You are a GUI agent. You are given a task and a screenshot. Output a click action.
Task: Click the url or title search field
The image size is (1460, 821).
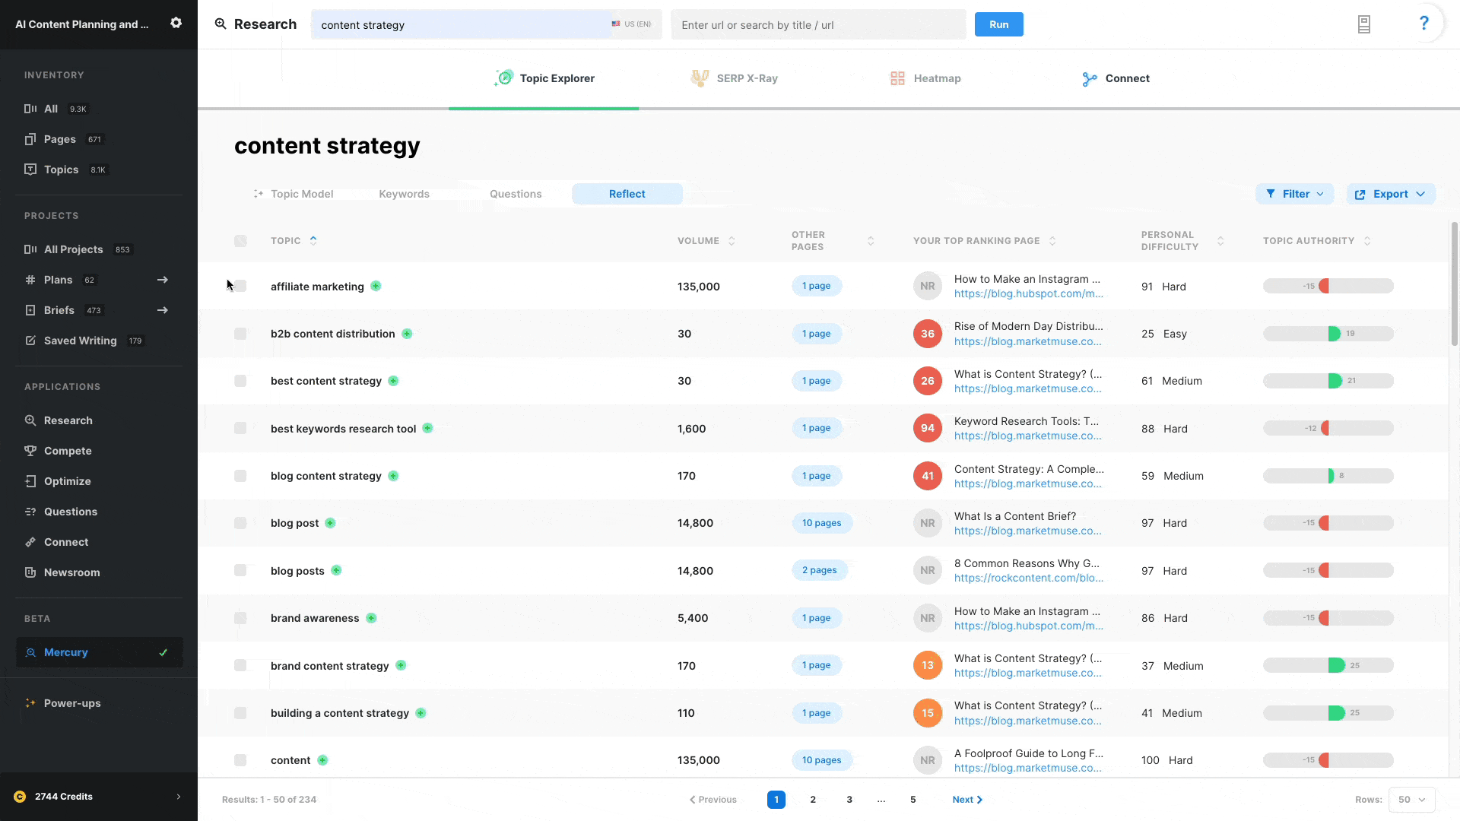[817, 25]
